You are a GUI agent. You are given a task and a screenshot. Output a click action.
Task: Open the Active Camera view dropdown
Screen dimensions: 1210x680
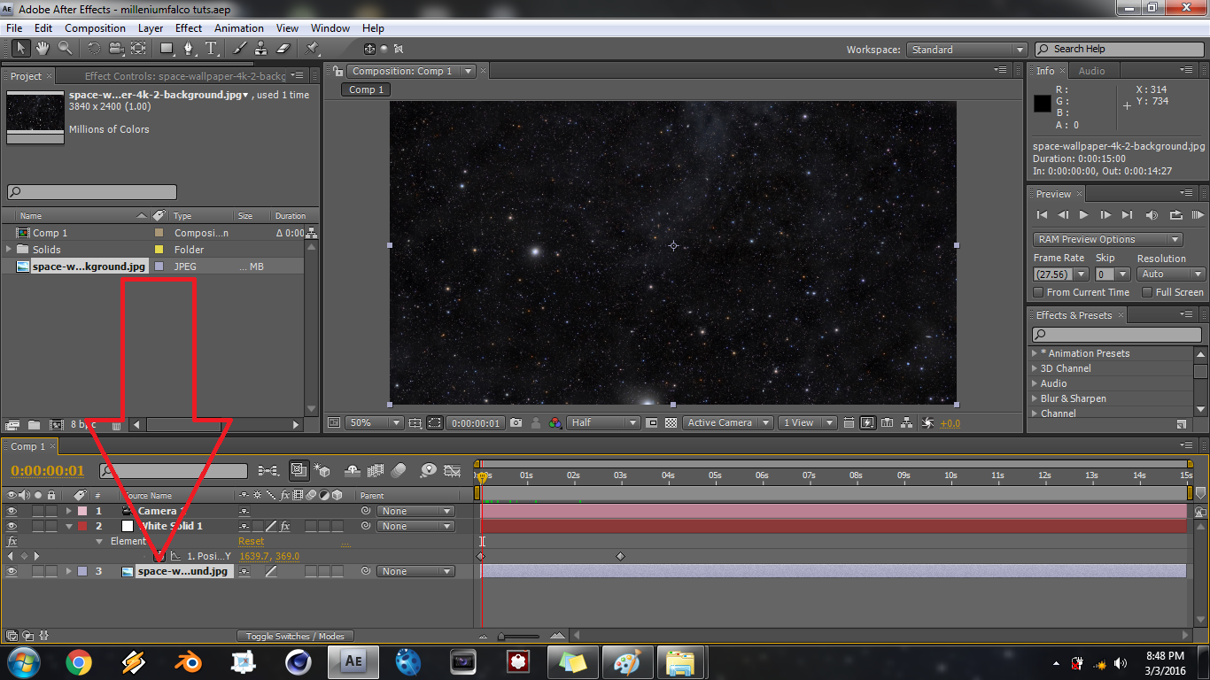click(728, 423)
